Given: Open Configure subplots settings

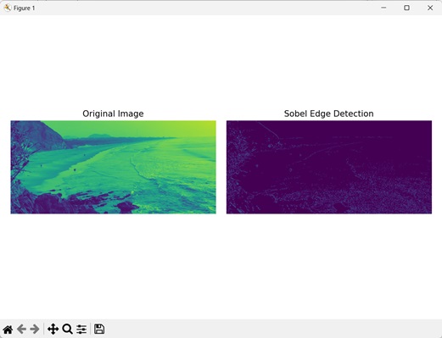Looking at the screenshot, I should pyautogui.click(x=81, y=330).
